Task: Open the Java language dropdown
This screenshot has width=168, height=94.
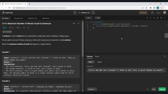Action: (89, 18)
